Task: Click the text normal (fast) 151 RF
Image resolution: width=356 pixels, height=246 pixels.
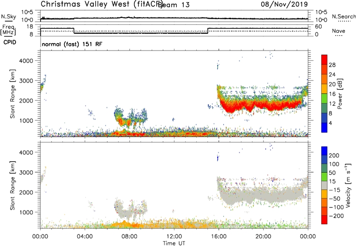Action: tap(72, 44)
